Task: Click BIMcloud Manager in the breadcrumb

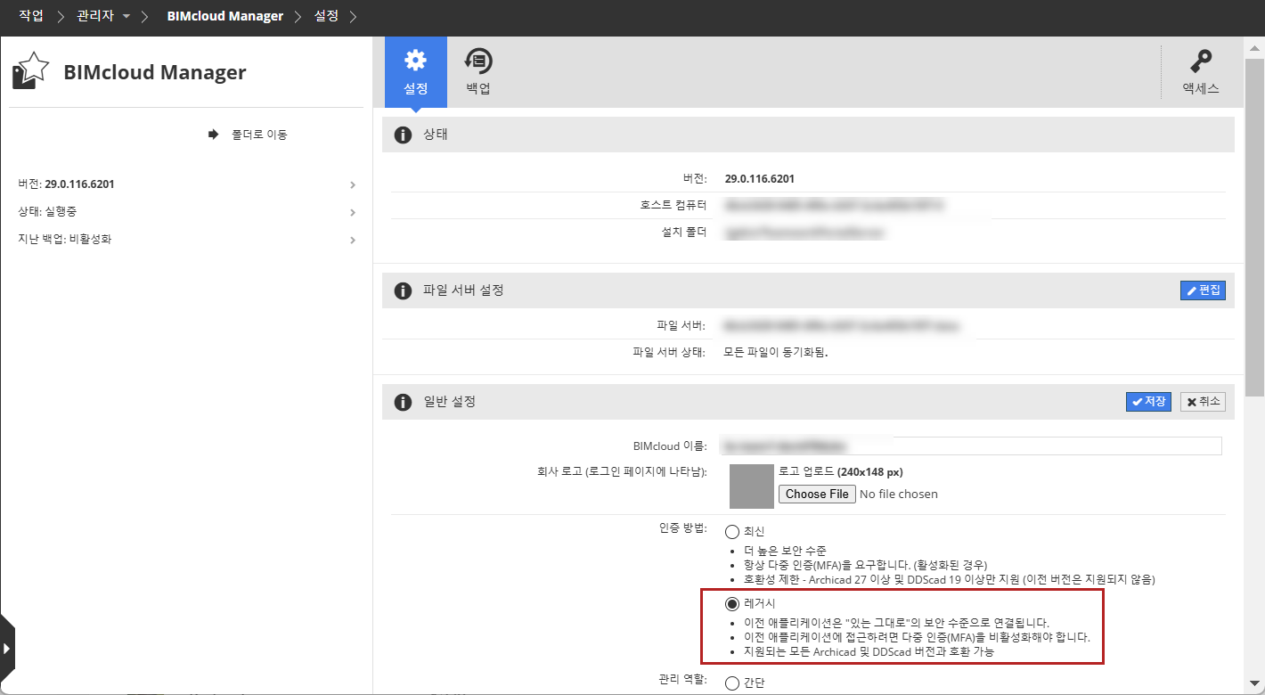Action: pos(225,16)
